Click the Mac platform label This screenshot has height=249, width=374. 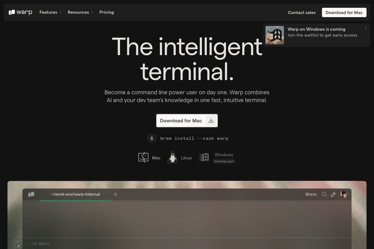pos(156,158)
